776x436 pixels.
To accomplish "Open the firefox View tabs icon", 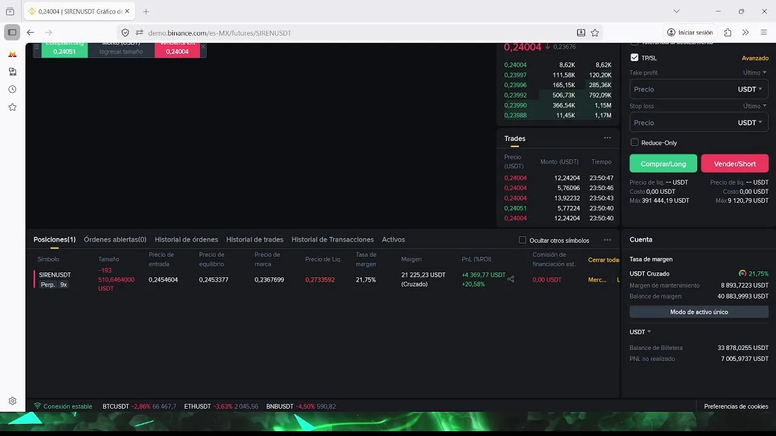I will [x=10, y=12].
